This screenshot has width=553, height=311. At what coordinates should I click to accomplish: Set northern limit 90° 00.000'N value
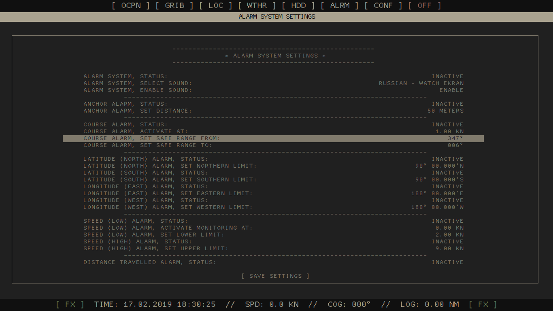click(x=439, y=166)
